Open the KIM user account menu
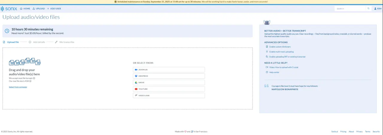 378,9
